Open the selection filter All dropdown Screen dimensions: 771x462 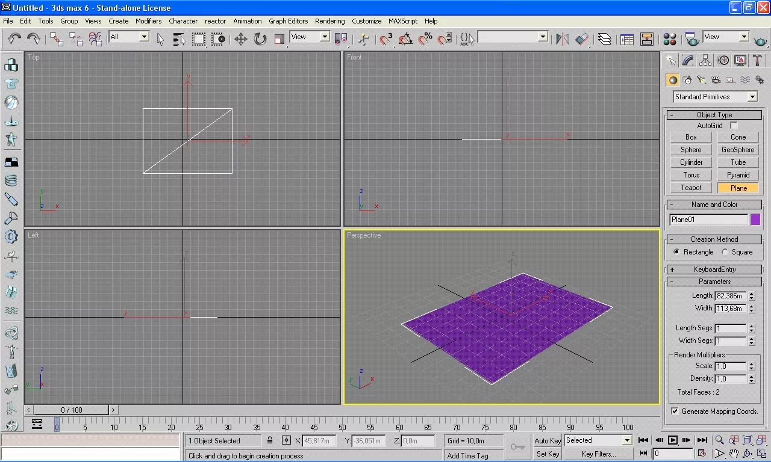tap(129, 37)
